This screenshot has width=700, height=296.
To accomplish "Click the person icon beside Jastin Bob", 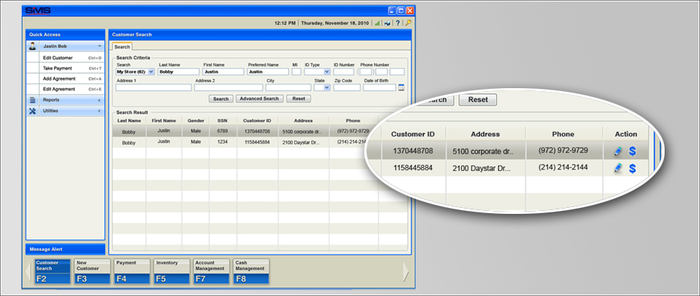I will tap(32, 47).
